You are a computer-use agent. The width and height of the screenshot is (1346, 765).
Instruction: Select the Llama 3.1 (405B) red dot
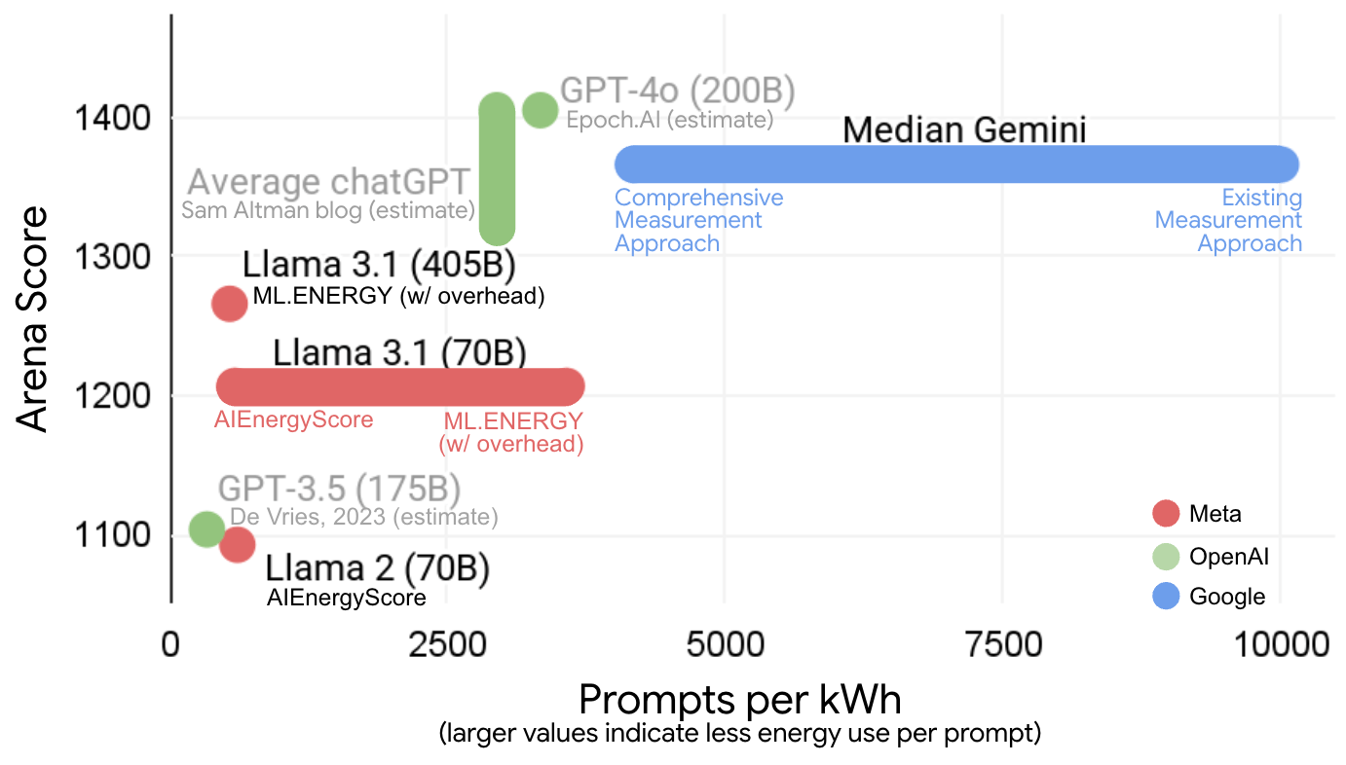pyautogui.click(x=230, y=304)
